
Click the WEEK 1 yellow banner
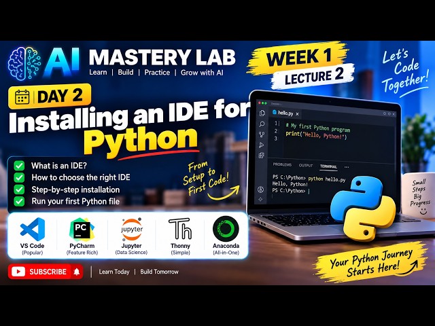click(x=298, y=56)
